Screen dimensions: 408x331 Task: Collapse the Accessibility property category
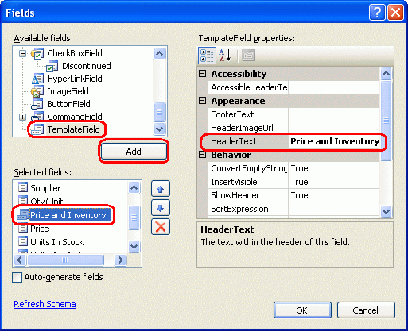point(202,73)
